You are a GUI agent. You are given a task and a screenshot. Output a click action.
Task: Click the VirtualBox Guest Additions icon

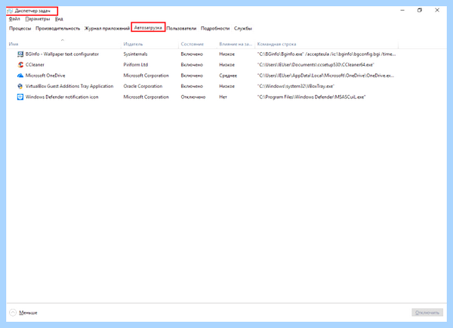tap(20, 86)
